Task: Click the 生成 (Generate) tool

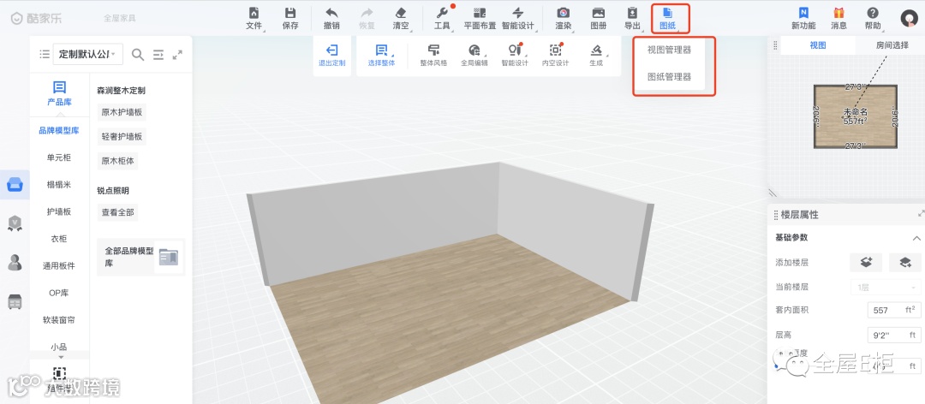Action: click(596, 56)
